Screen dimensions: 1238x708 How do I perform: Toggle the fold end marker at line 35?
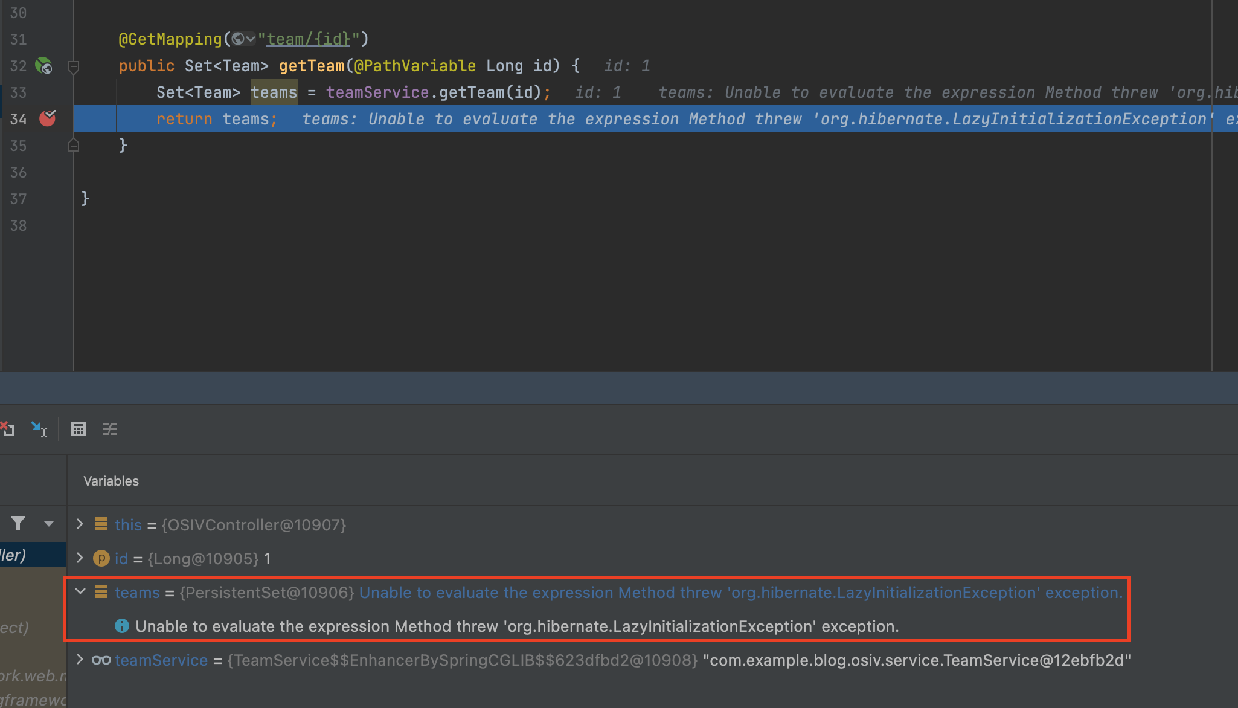(x=74, y=146)
